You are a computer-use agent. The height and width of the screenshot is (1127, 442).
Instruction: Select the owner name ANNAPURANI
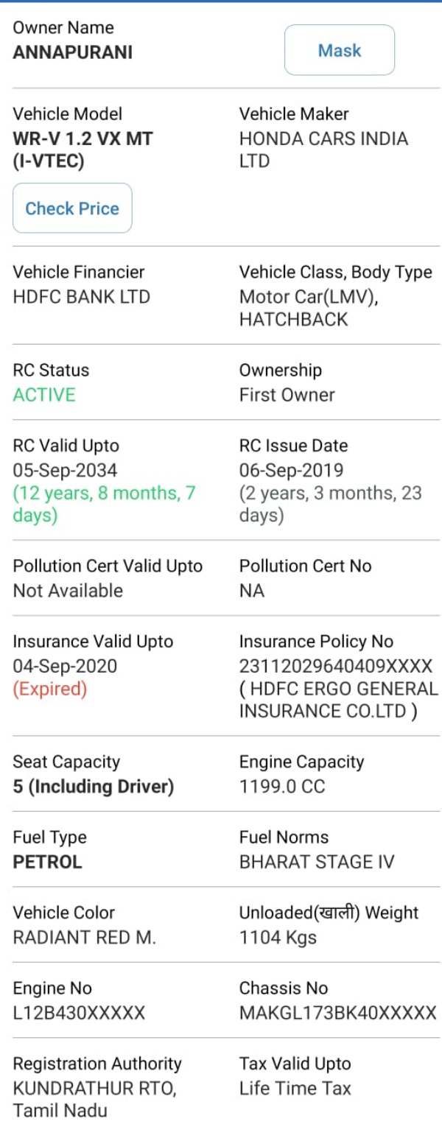click(x=73, y=52)
